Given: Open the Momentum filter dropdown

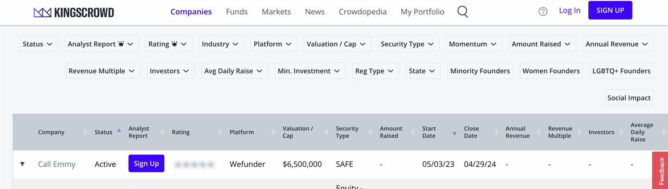Looking at the screenshot, I should pyautogui.click(x=474, y=44).
